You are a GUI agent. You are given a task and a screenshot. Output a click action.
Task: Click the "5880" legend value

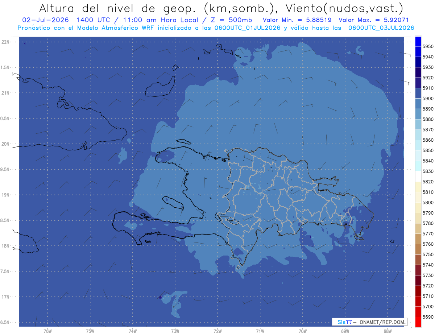428,119
